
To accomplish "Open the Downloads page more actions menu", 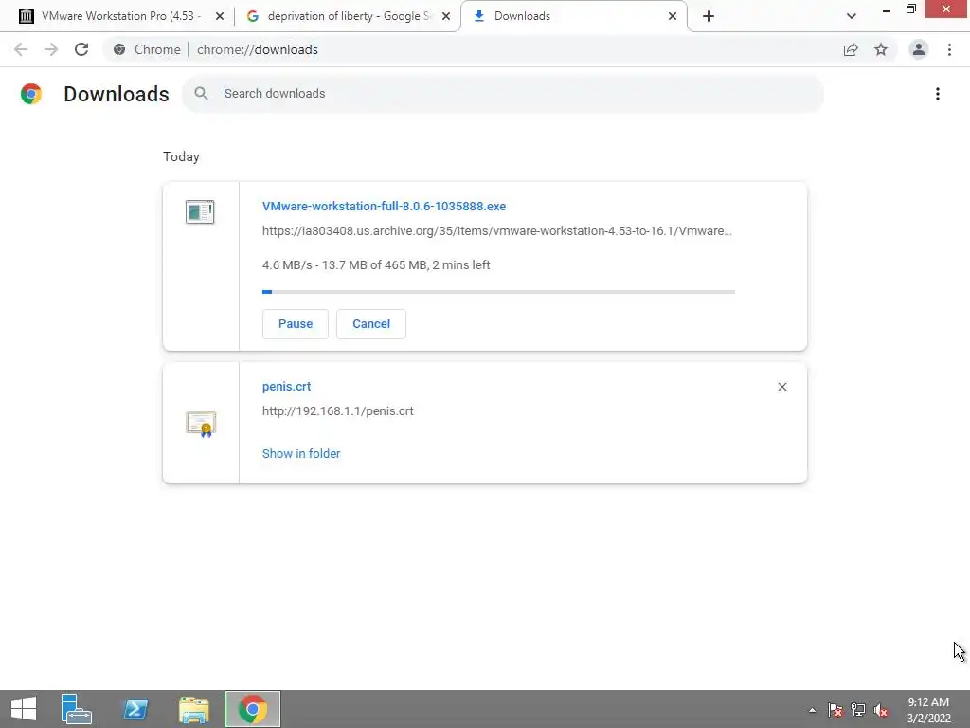I will point(938,94).
